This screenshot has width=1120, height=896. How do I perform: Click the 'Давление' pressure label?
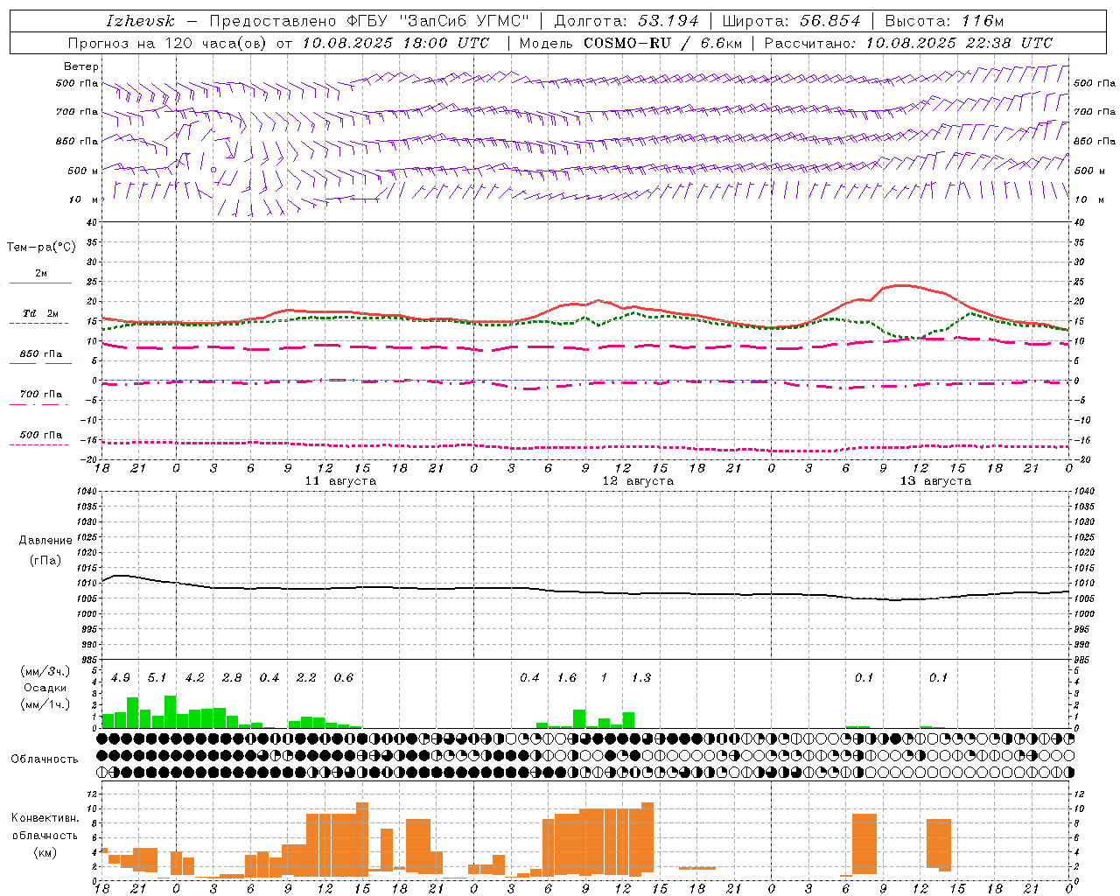click(x=45, y=541)
